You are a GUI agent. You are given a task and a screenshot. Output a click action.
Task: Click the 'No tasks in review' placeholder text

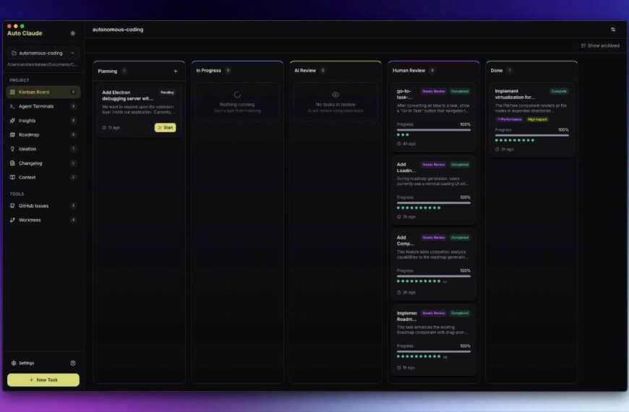(335, 104)
